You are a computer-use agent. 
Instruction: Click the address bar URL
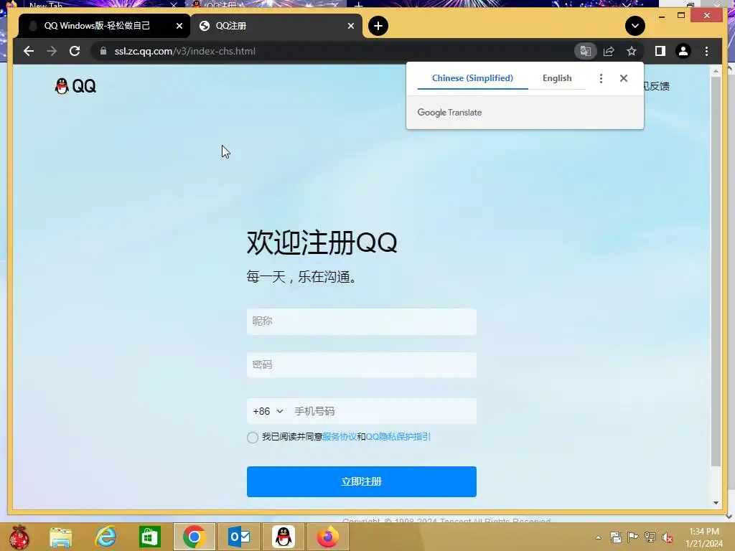tap(184, 51)
